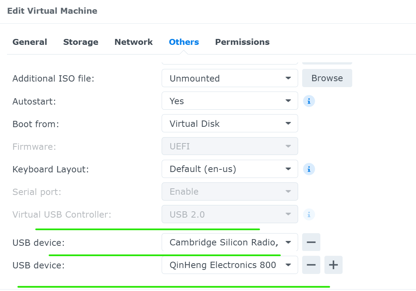Expand the Cambridge Silicon Radio device dropdown
The height and width of the screenshot is (291, 416).
(x=230, y=242)
